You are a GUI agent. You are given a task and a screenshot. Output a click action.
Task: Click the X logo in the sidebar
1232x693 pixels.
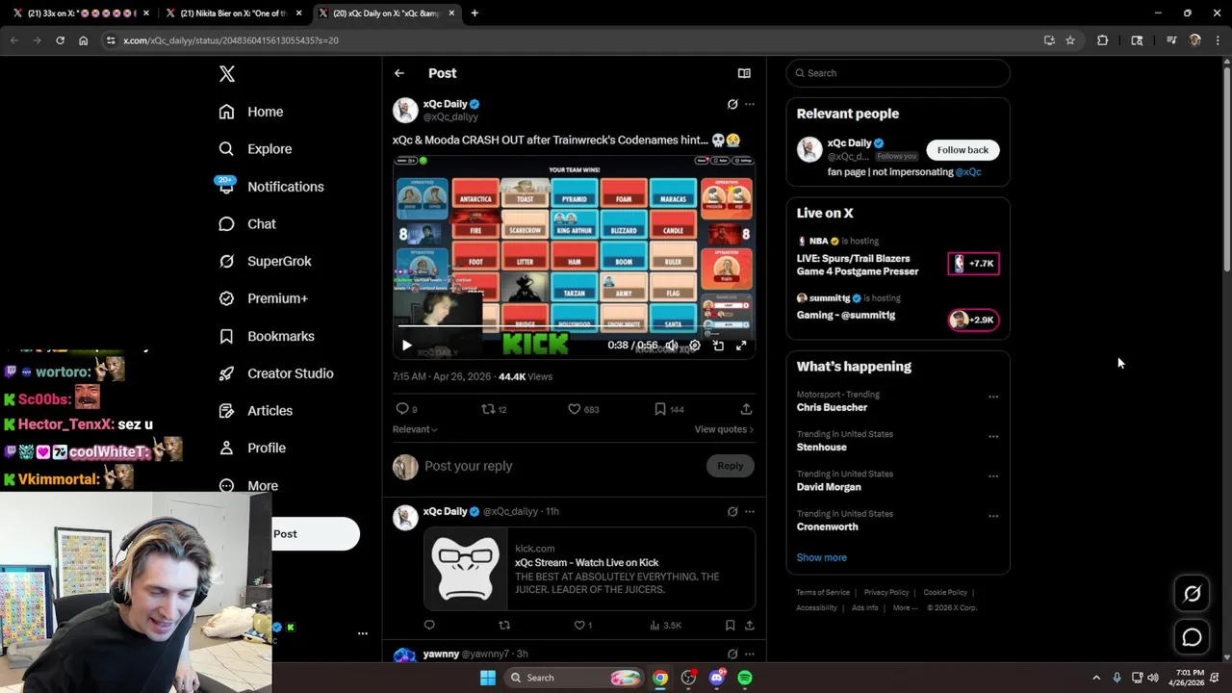coord(226,74)
